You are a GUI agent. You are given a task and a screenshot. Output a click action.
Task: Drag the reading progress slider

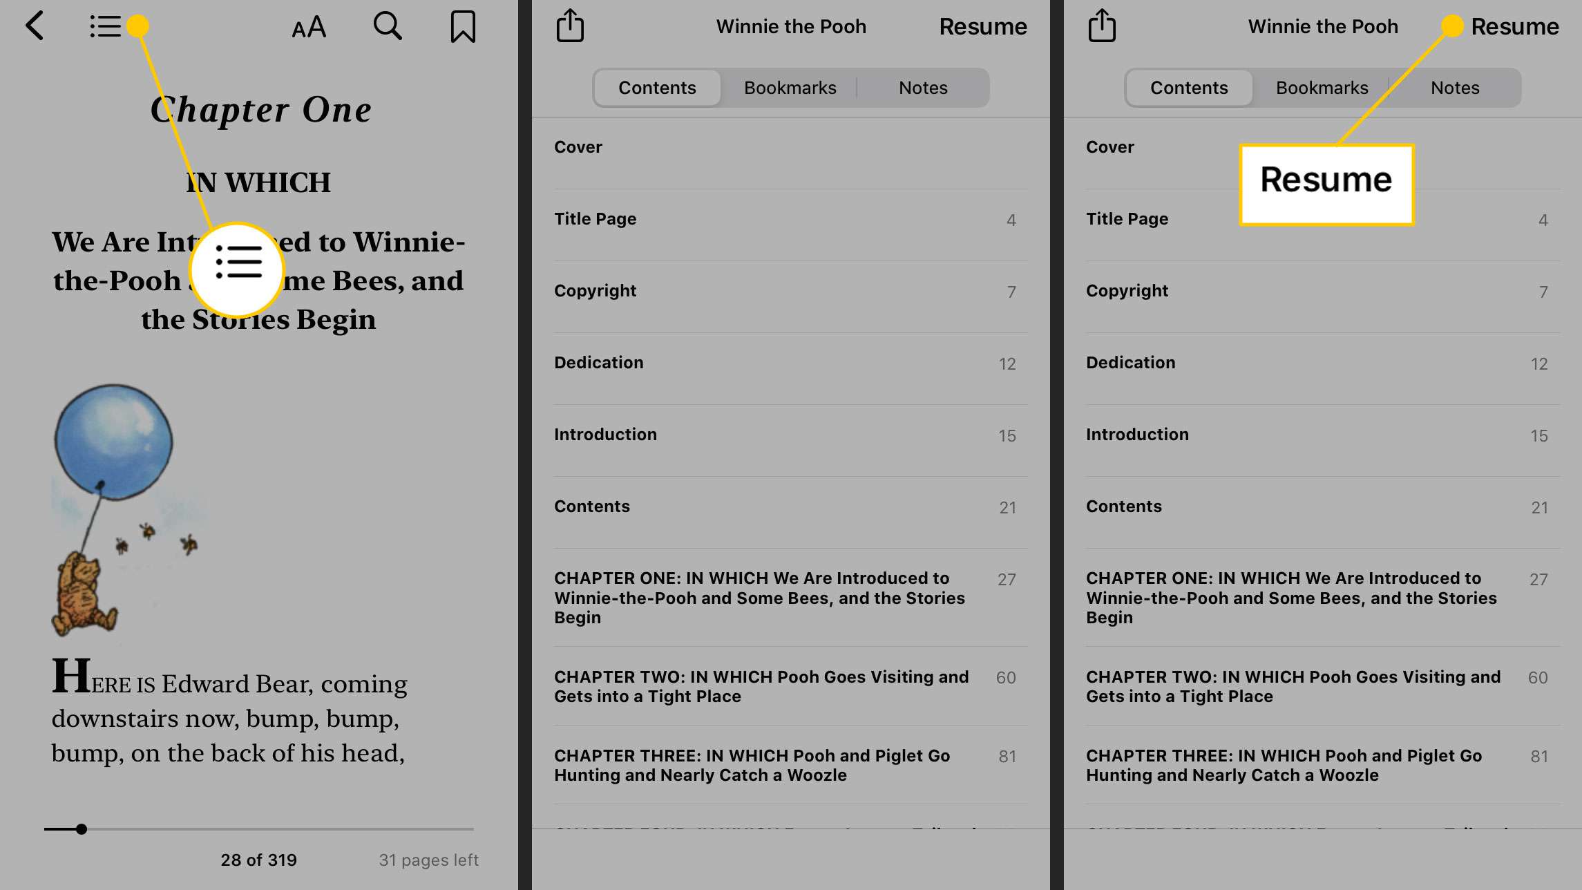[80, 829]
